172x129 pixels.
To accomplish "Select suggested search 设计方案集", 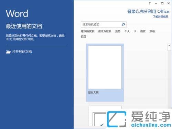I will (105, 31).
